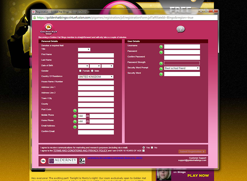Viewport: 247px width, 181px height.
Task: Click the Home Phone +44 country code field
Action: coord(82,121)
